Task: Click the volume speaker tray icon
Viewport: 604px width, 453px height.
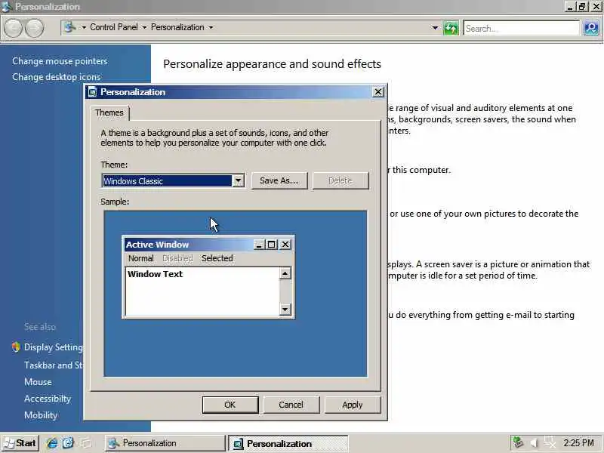Action: 534,443
